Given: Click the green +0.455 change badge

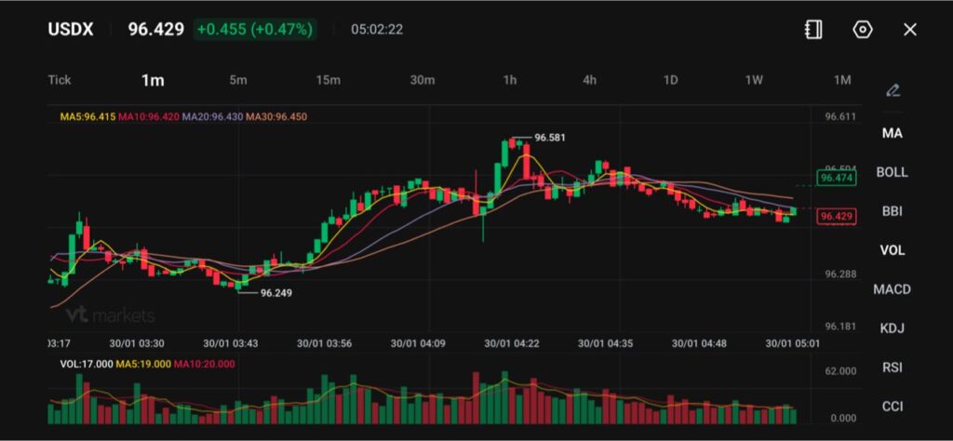Looking at the screenshot, I should [255, 30].
